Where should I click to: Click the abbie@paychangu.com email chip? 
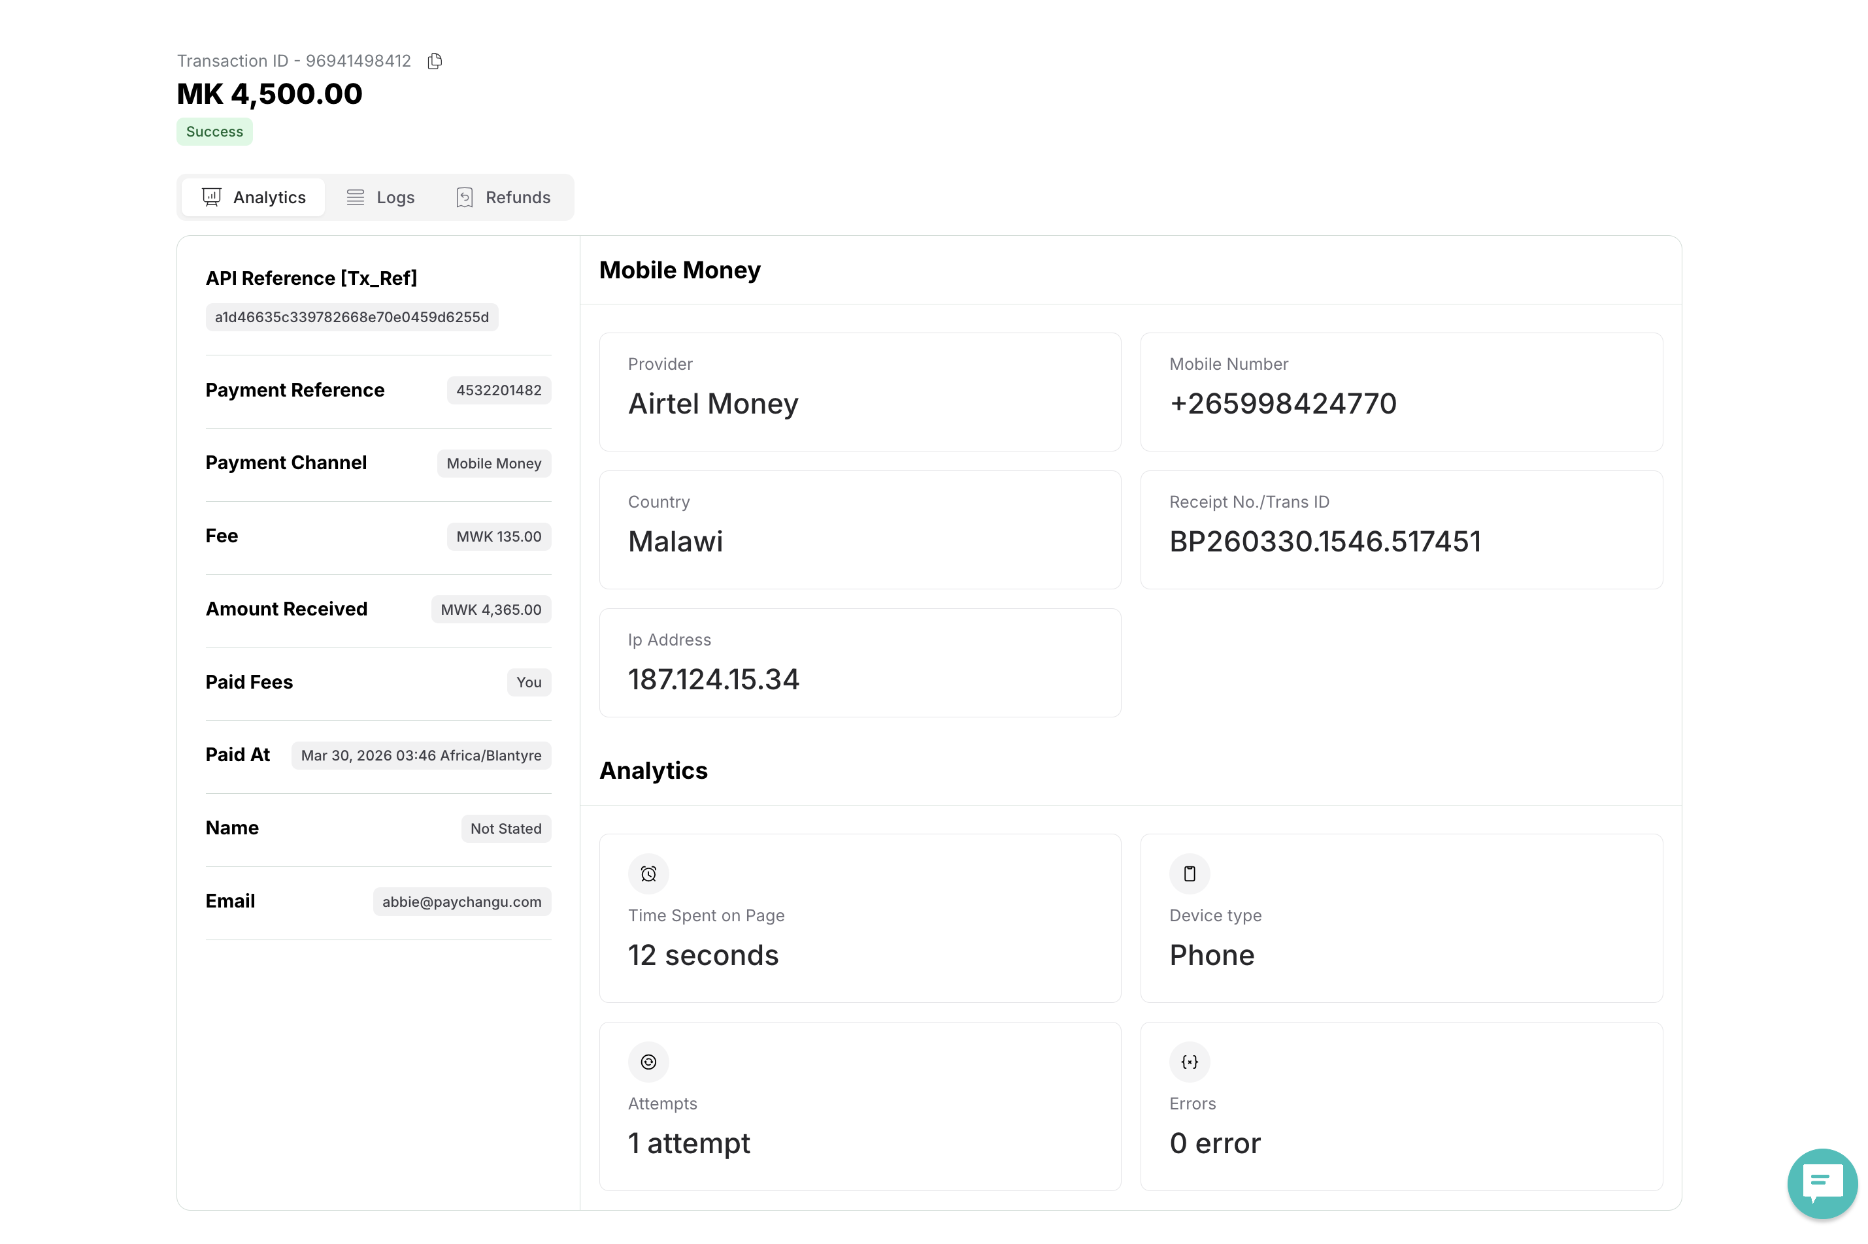[x=462, y=901]
